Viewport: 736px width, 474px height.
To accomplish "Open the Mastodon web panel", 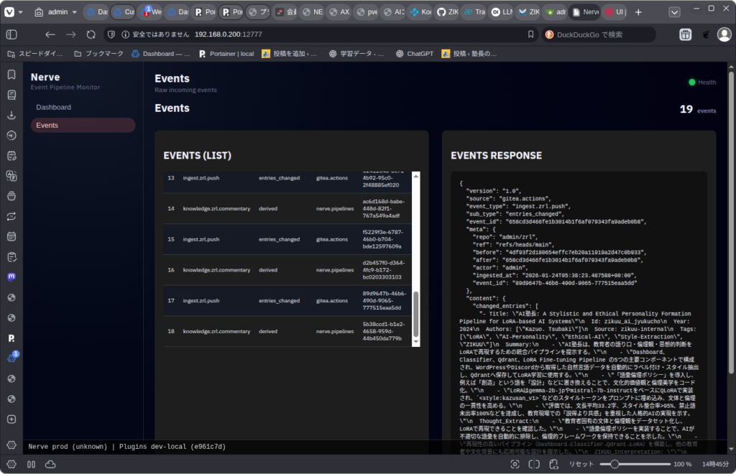I will (x=11, y=276).
